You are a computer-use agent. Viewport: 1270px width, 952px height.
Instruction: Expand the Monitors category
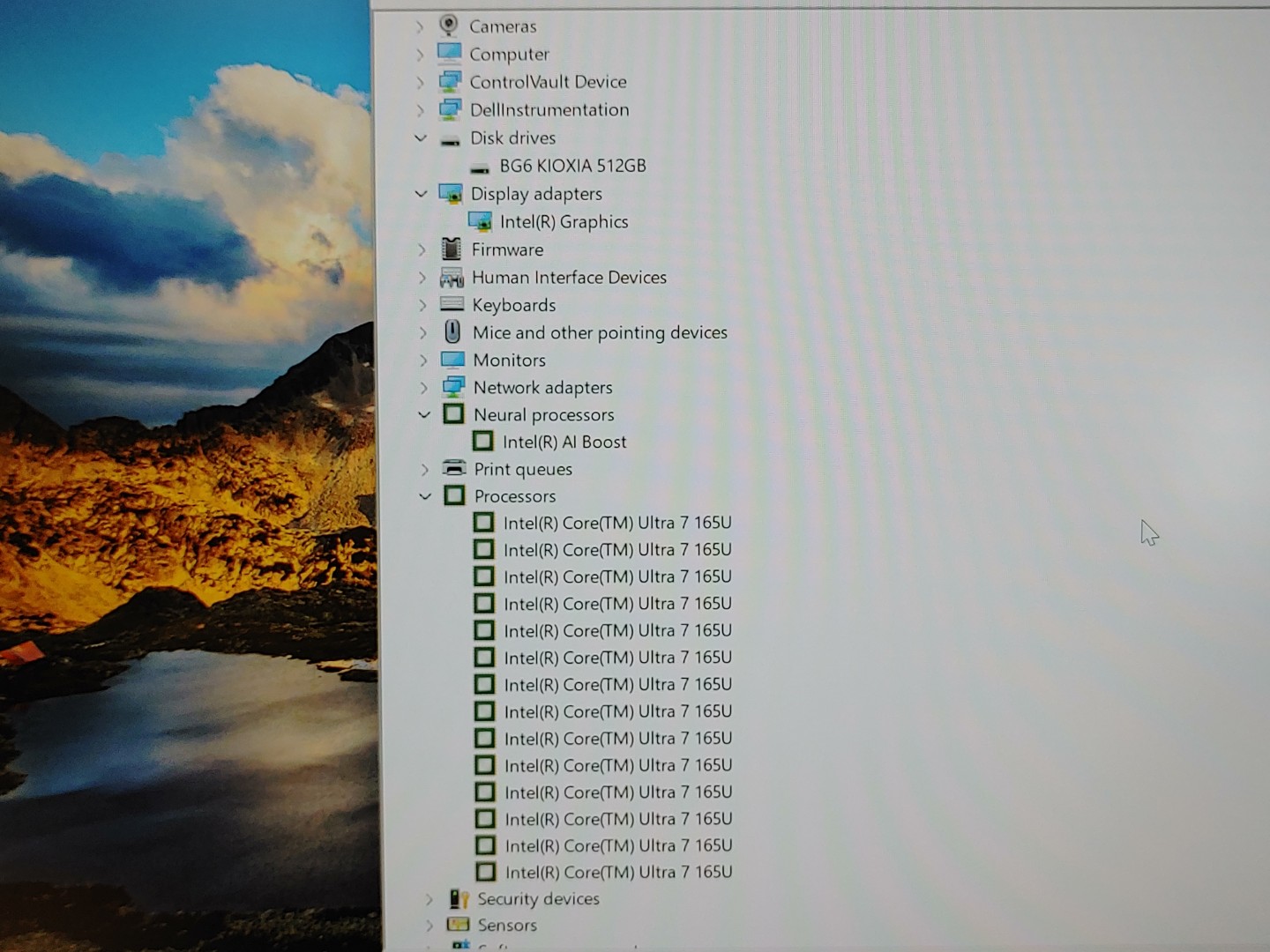[423, 361]
